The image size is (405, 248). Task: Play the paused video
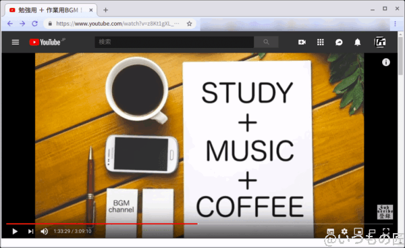(15, 232)
